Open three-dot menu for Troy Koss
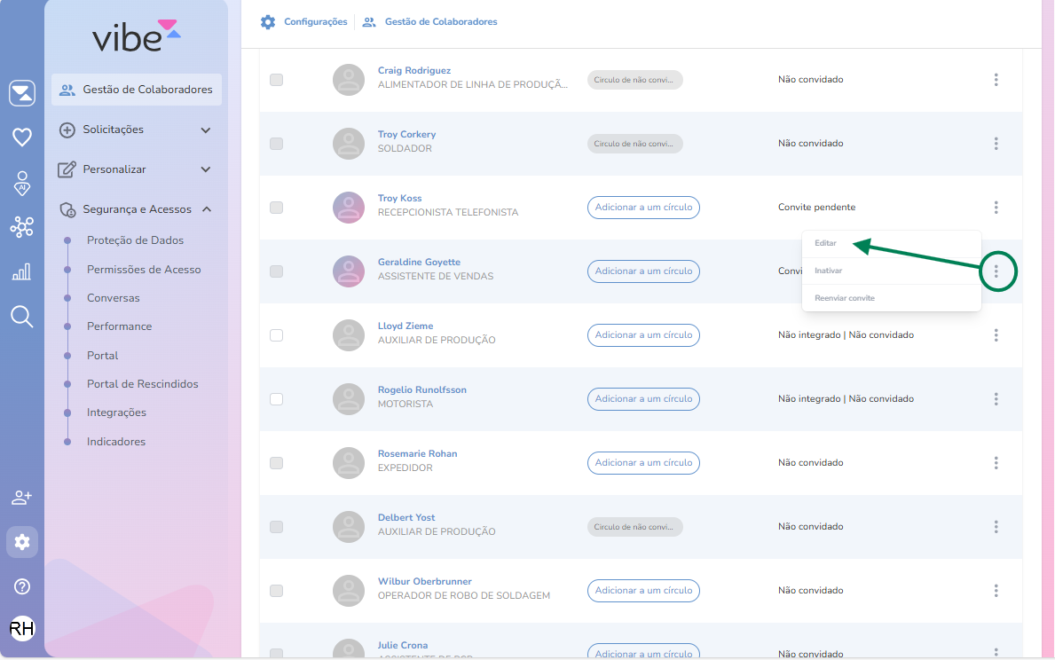The width and height of the screenshot is (1055, 660). (x=996, y=208)
